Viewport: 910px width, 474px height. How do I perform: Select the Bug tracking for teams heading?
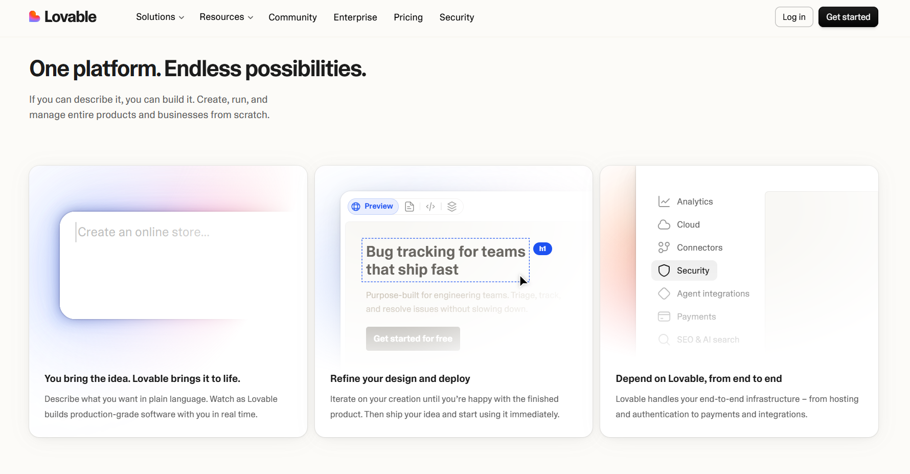pyautogui.click(x=445, y=260)
